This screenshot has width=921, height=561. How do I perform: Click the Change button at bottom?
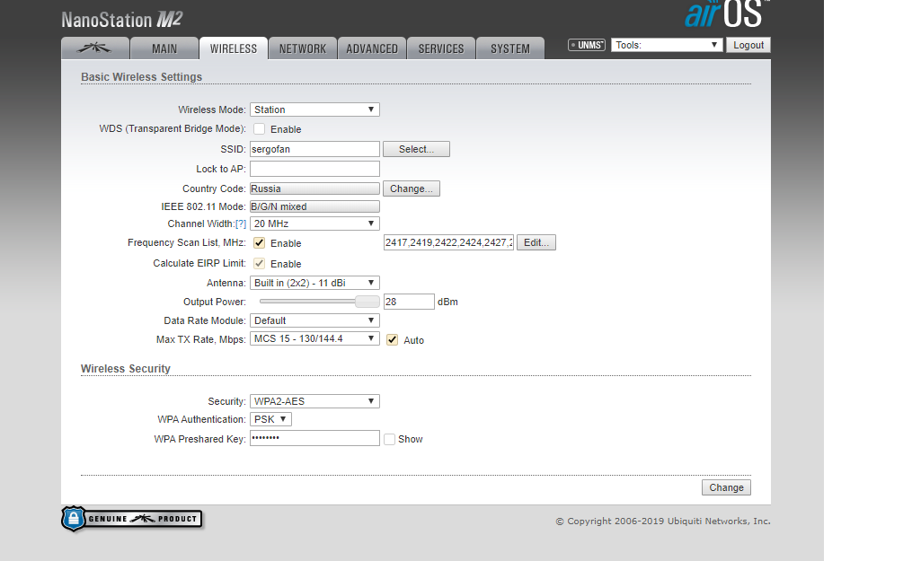coord(726,487)
